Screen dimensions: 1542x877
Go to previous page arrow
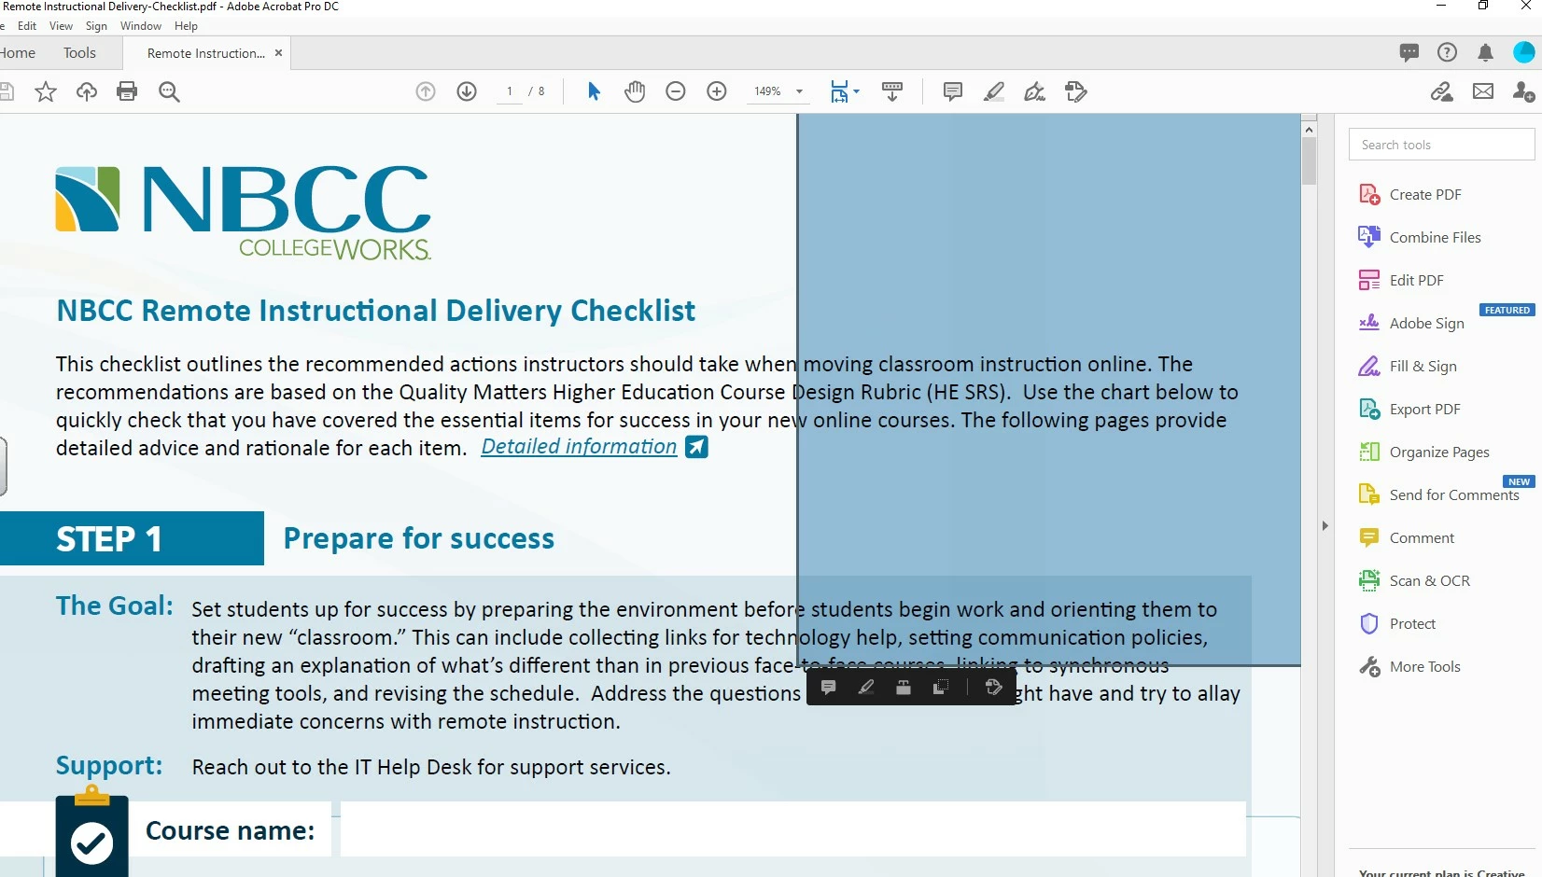point(426,91)
